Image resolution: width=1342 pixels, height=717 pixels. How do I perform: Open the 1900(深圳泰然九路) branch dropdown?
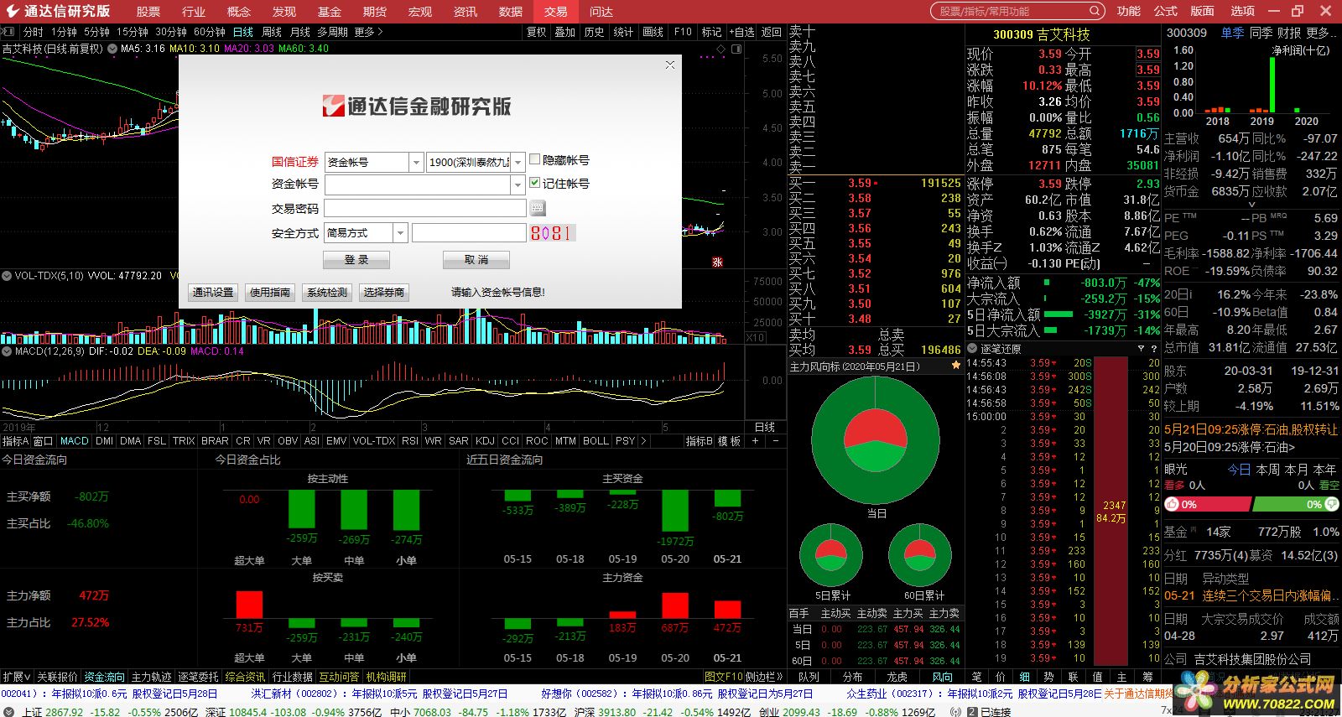click(x=518, y=162)
